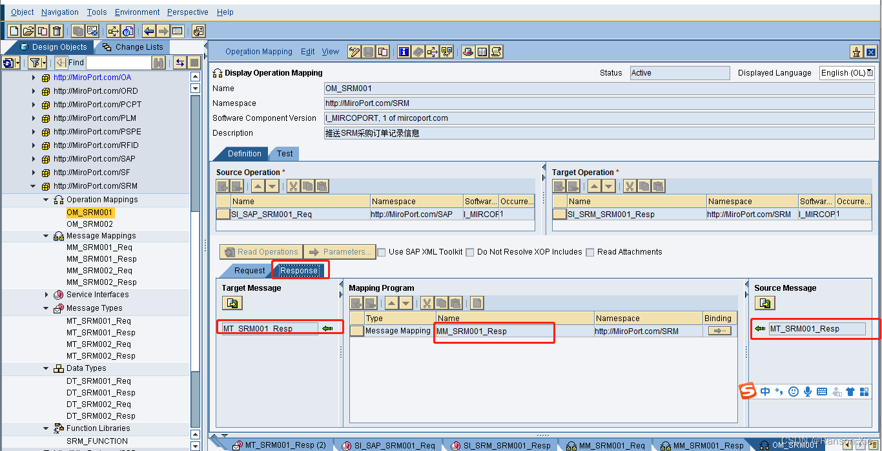
Task: Enable the Read Attachments checkbox
Action: click(590, 252)
